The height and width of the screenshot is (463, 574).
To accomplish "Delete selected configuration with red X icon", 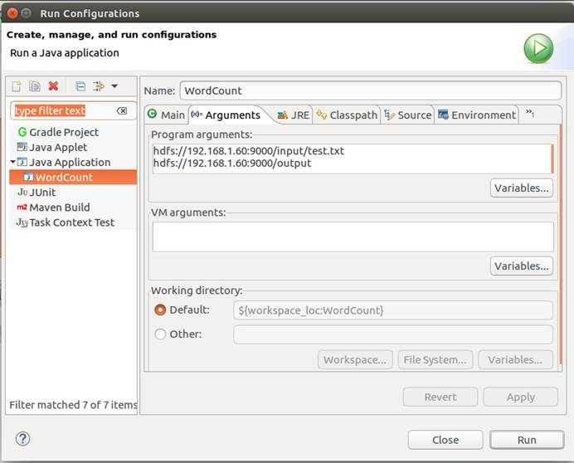I will [x=54, y=86].
